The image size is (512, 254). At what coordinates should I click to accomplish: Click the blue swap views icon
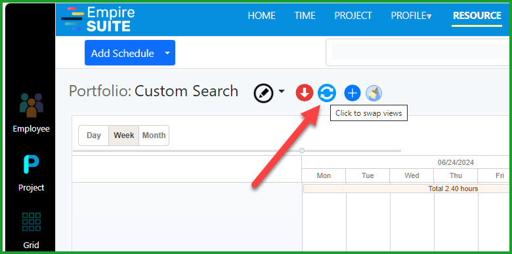[x=327, y=93]
